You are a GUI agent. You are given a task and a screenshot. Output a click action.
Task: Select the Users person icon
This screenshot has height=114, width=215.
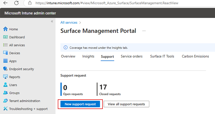point(5,85)
